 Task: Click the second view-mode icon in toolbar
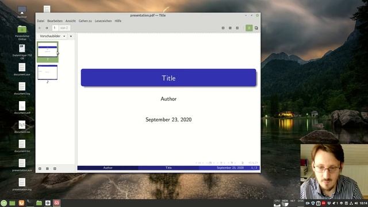[230, 28]
